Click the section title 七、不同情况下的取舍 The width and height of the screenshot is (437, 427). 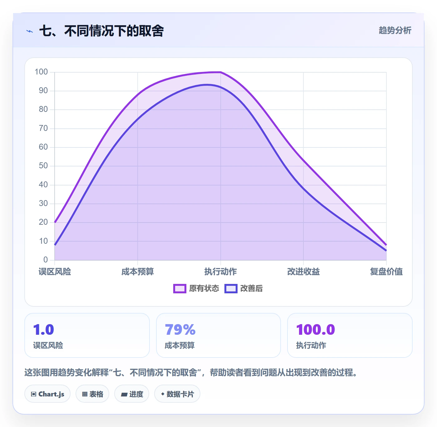click(x=101, y=31)
